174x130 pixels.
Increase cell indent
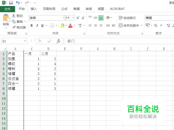pyautogui.click(x=113, y=25)
